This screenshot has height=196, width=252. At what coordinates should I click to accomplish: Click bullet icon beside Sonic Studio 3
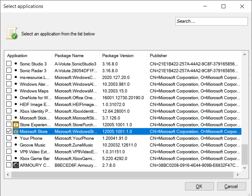[16, 64]
